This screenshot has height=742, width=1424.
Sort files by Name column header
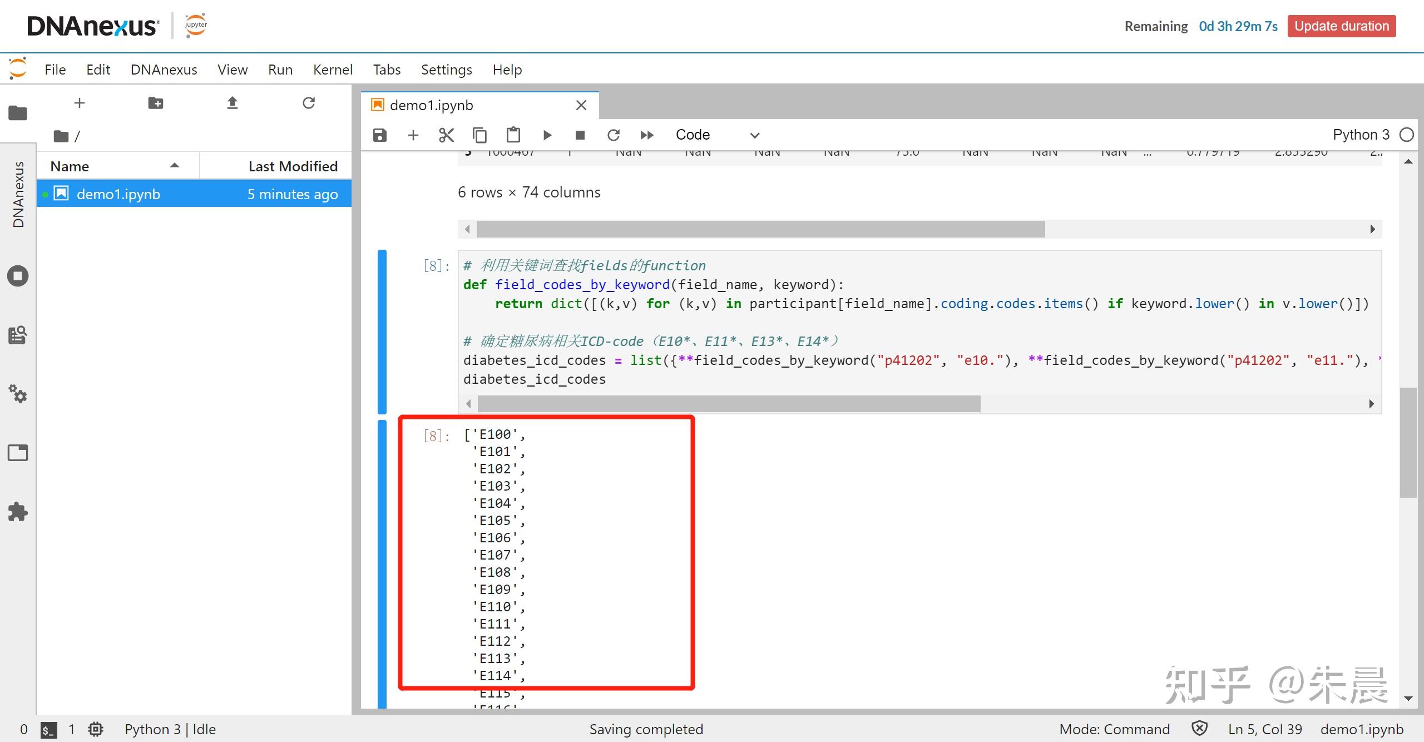[118, 166]
